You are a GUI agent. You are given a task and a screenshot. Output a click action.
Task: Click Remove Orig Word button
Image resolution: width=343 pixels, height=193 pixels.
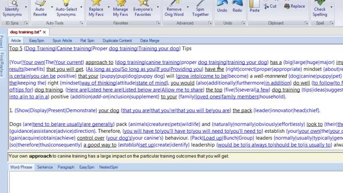pyautogui.click(x=174, y=9)
